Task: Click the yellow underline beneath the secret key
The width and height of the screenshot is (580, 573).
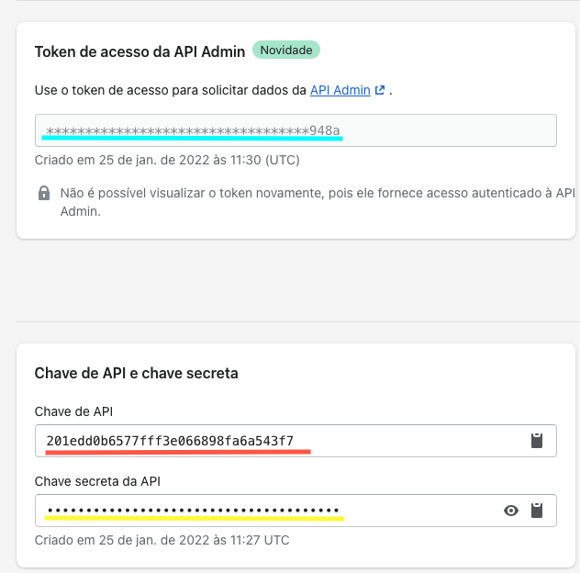Action: pos(195,518)
